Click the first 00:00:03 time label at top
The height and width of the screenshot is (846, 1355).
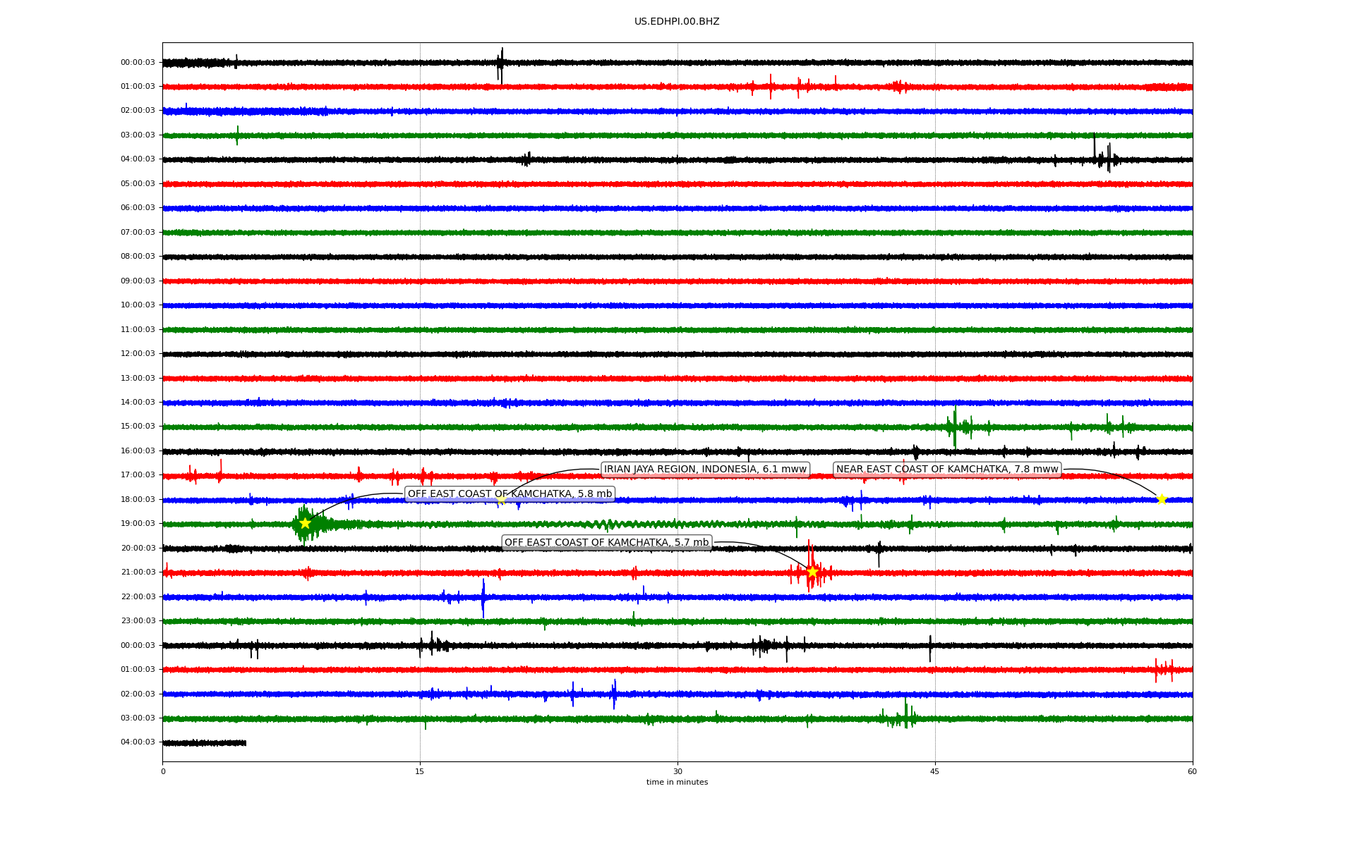point(138,62)
